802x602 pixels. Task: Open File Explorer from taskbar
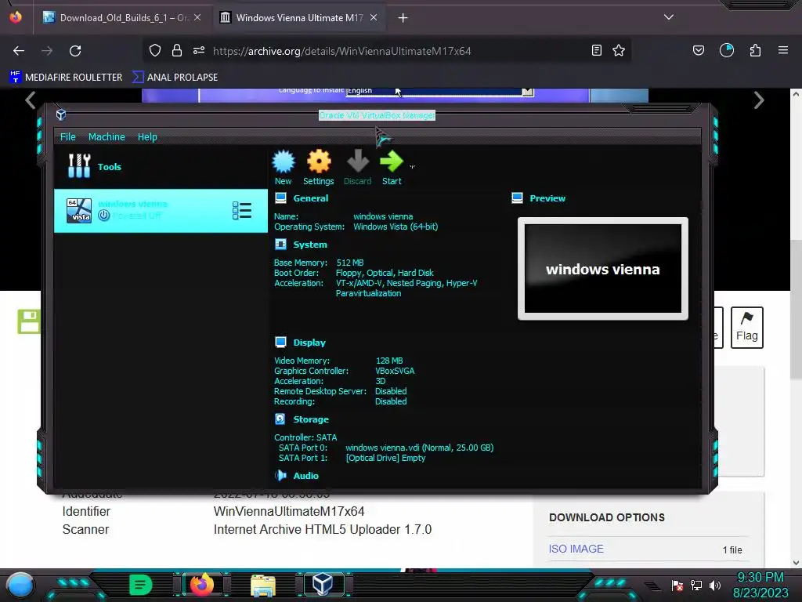(x=263, y=585)
